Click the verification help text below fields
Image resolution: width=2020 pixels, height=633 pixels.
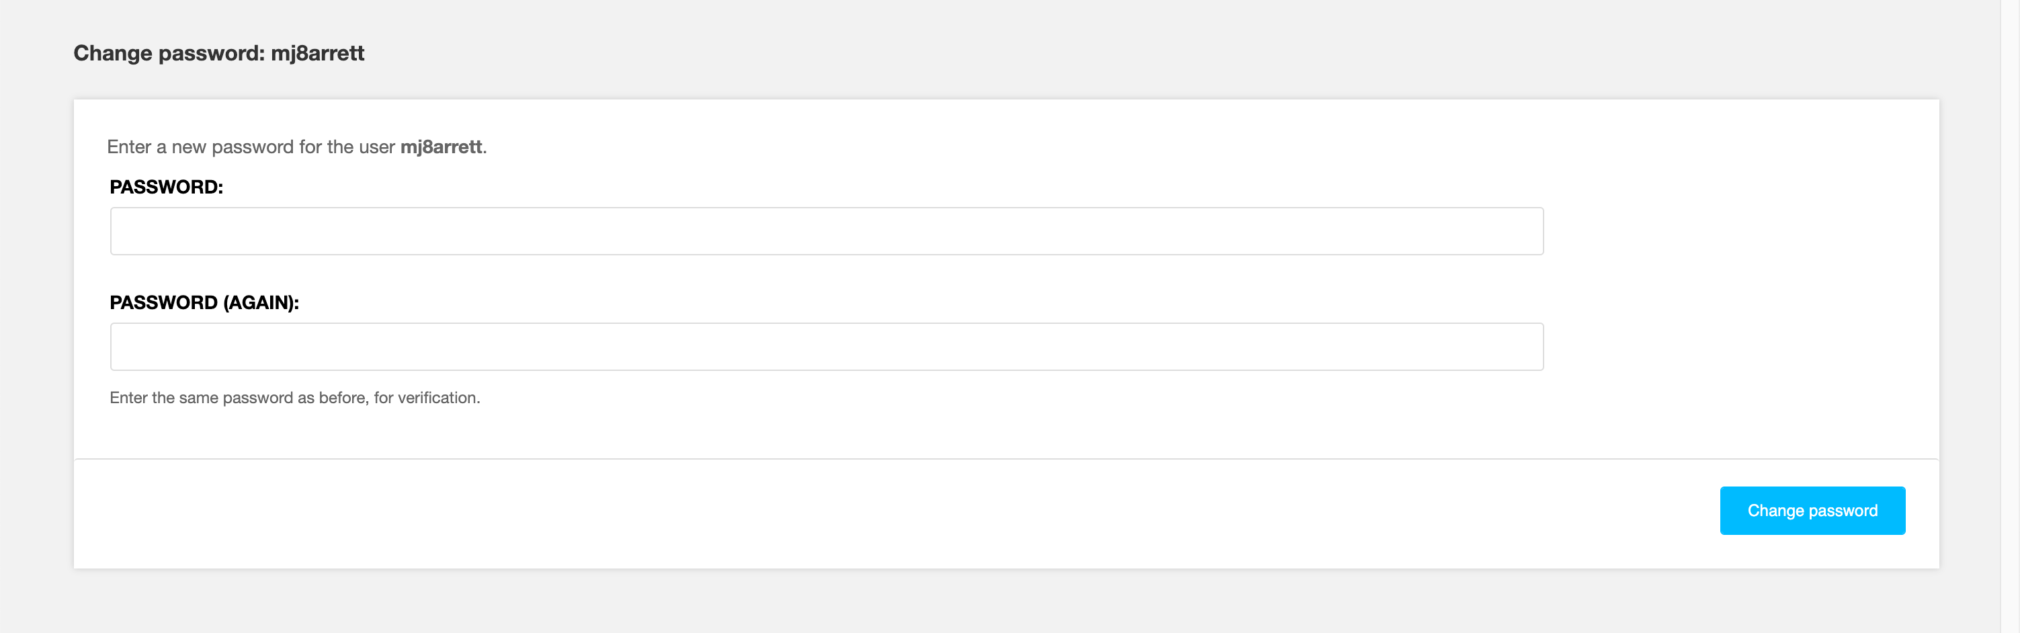295,398
